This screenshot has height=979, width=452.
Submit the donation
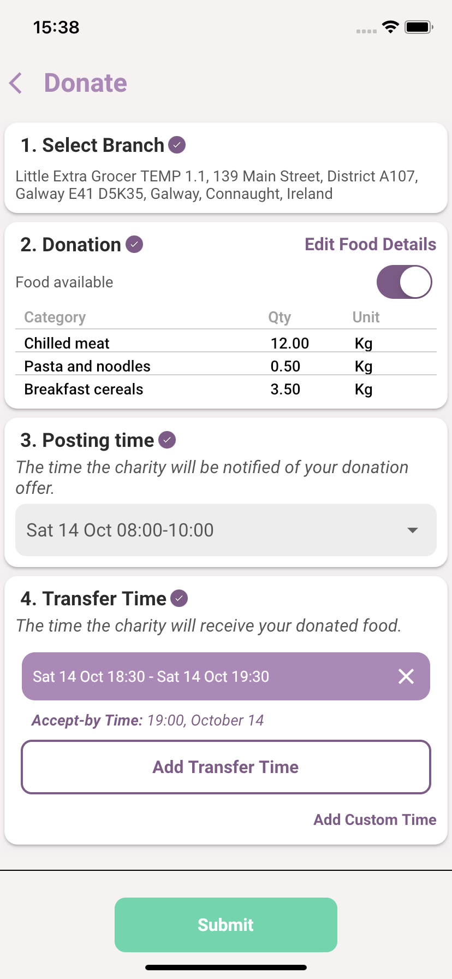[x=226, y=925]
